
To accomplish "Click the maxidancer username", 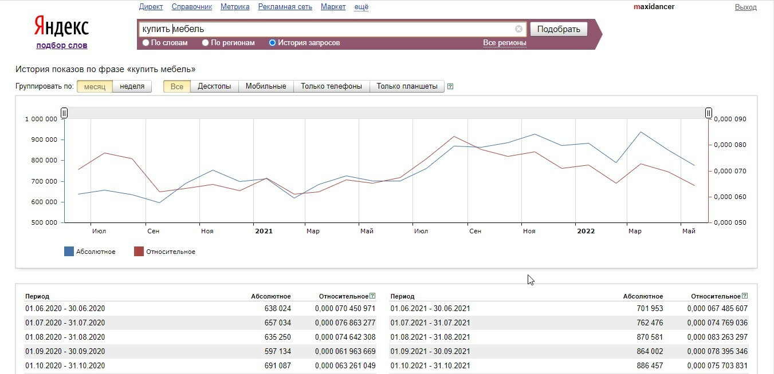I will coord(654,7).
